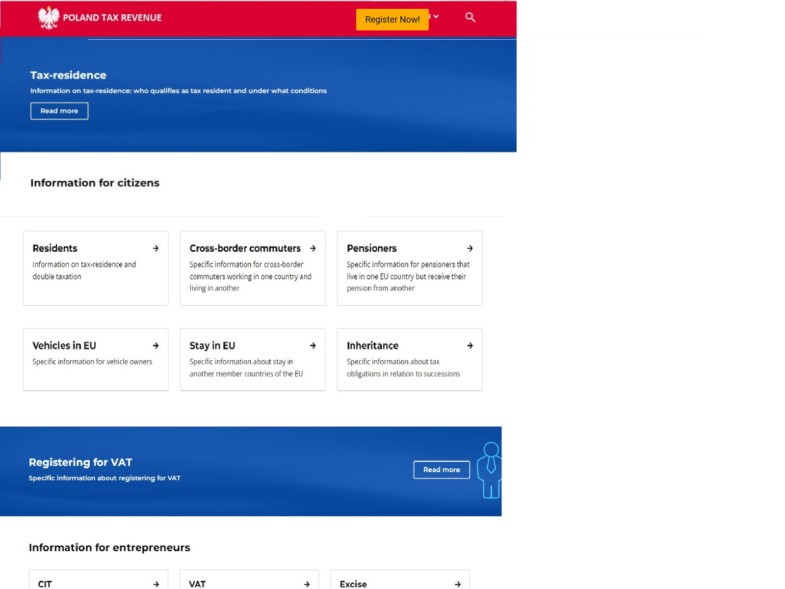The width and height of the screenshot is (785, 589).
Task: Click the arrow icon on Pensioners card
Action: coord(470,248)
